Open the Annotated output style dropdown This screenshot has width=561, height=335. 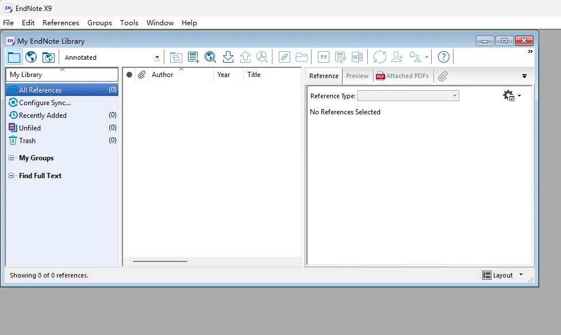(x=157, y=57)
